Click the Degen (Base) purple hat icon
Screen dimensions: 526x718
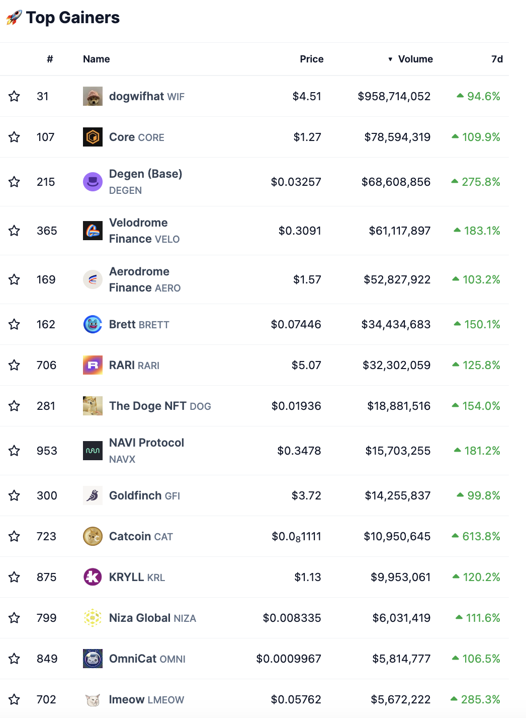tap(93, 182)
